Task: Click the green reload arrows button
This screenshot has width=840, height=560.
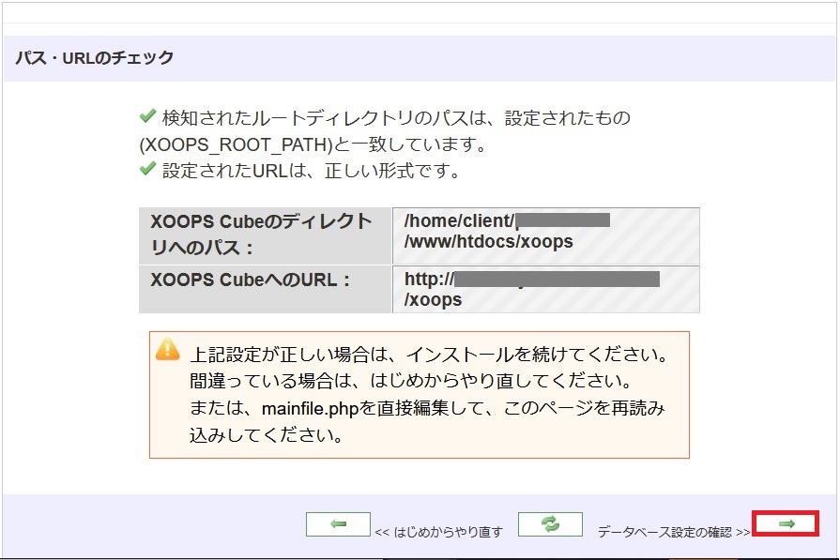Action: click(550, 524)
